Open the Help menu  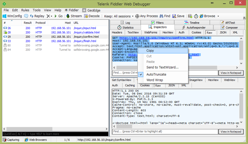pyautogui.click(x=58, y=10)
